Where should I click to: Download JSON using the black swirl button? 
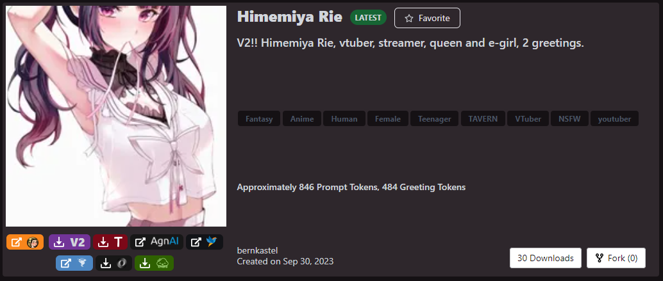[x=113, y=263]
